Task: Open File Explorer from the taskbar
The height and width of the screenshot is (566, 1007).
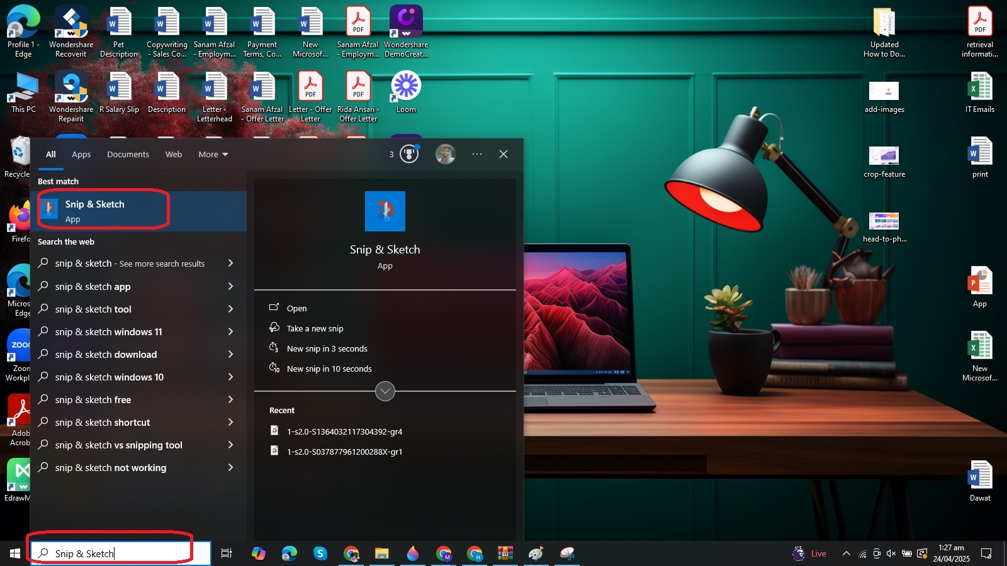Action: point(382,553)
